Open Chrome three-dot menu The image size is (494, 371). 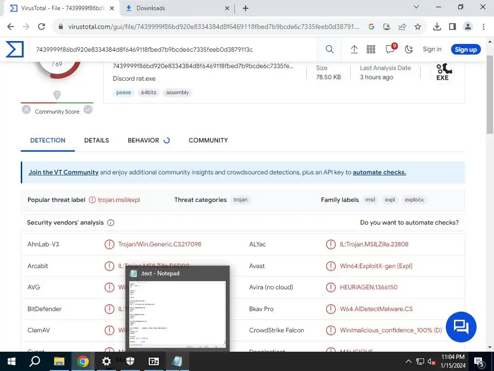click(x=483, y=27)
